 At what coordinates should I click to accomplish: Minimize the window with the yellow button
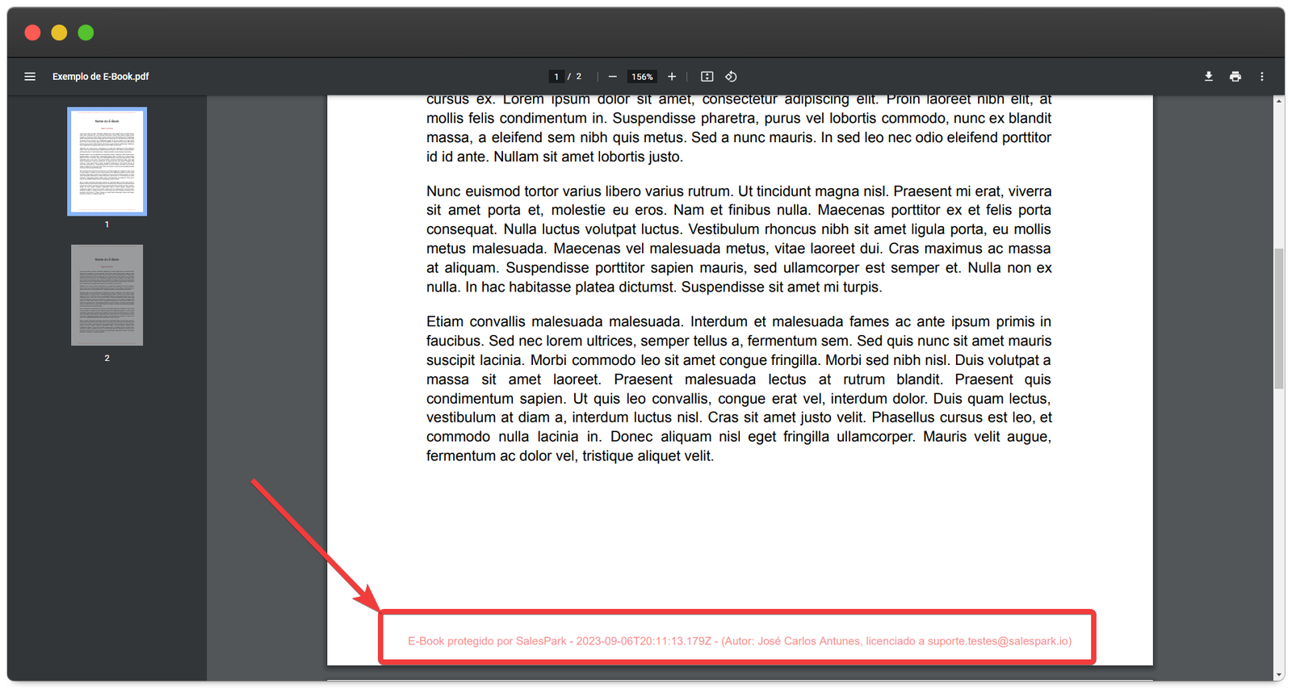coord(59,32)
